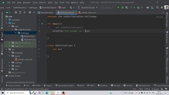Close the MyKoltinClass.kt tab
This screenshot has width=169, height=95.
coord(76,12)
